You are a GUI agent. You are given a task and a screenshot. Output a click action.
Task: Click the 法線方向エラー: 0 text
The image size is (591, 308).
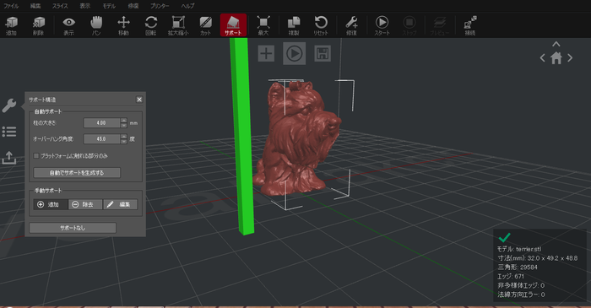click(x=521, y=294)
